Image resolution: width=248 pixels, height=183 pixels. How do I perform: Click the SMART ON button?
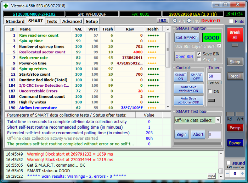(181, 77)
